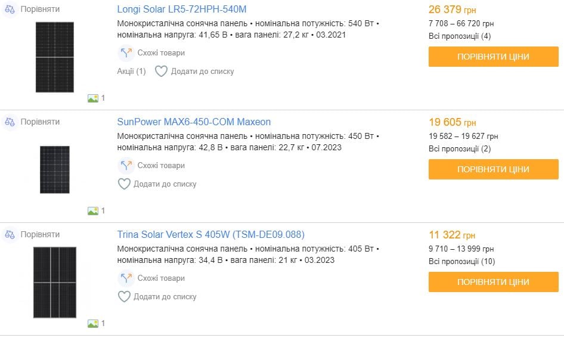This screenshot has width=564, height=338.
Task: Open similar products icon for SunPower MAX6-450
Action: click(126, 166)
